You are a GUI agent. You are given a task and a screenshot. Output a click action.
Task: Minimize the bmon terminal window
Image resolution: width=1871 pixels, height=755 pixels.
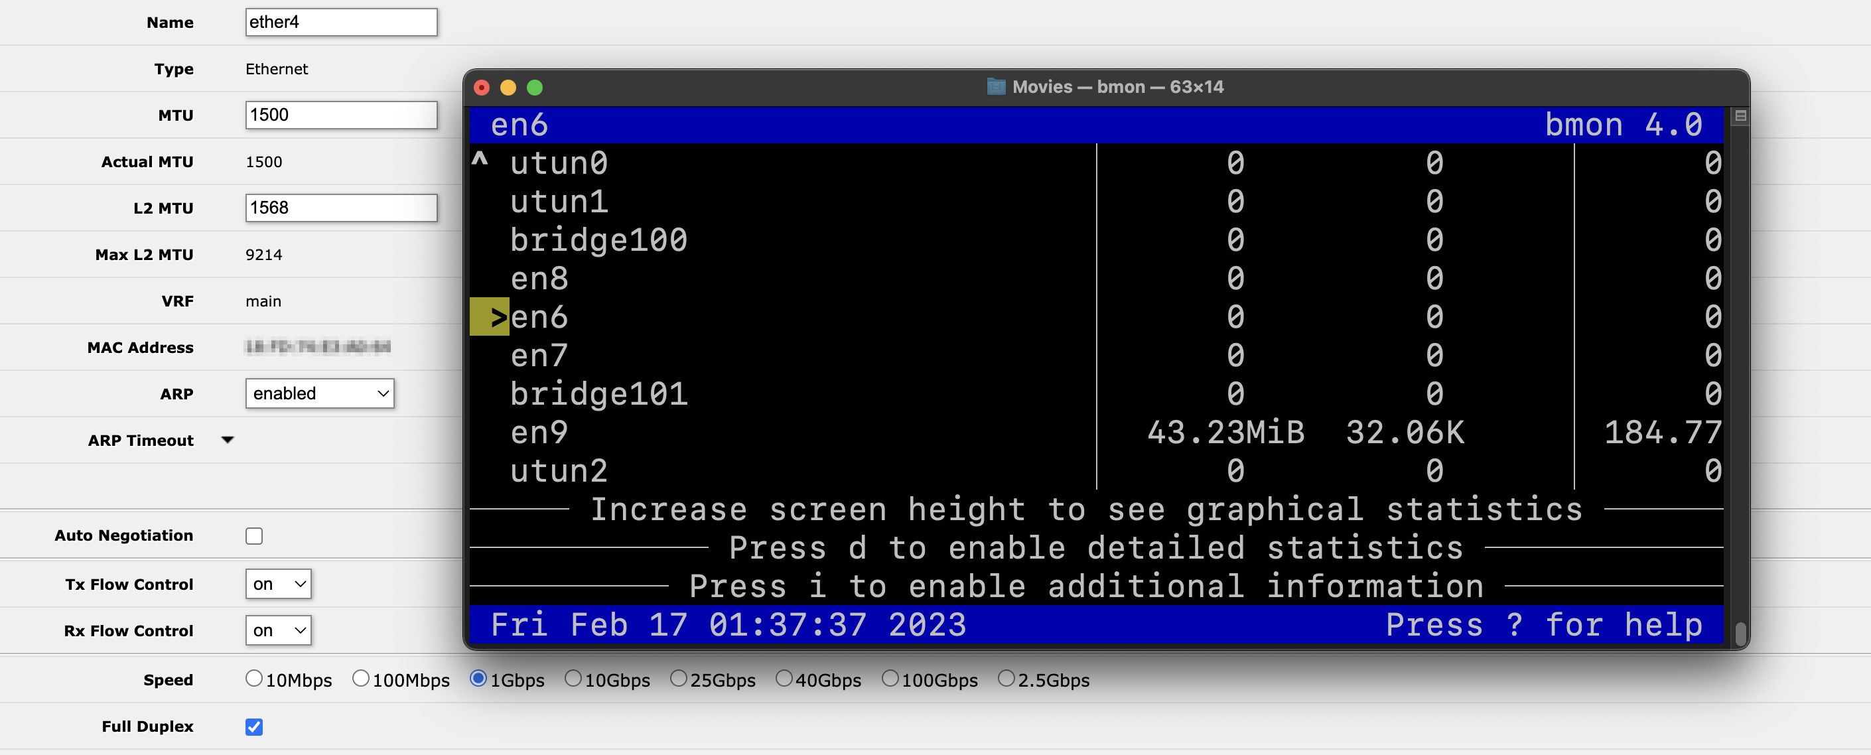(508, 88)
